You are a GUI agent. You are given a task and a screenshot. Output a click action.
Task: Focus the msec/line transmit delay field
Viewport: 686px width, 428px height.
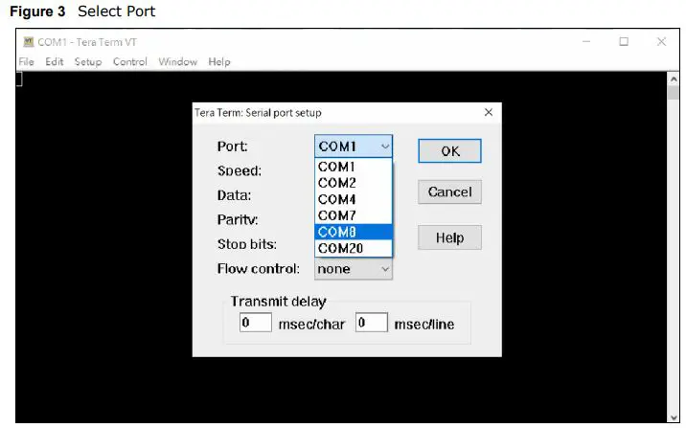(372, 323)
